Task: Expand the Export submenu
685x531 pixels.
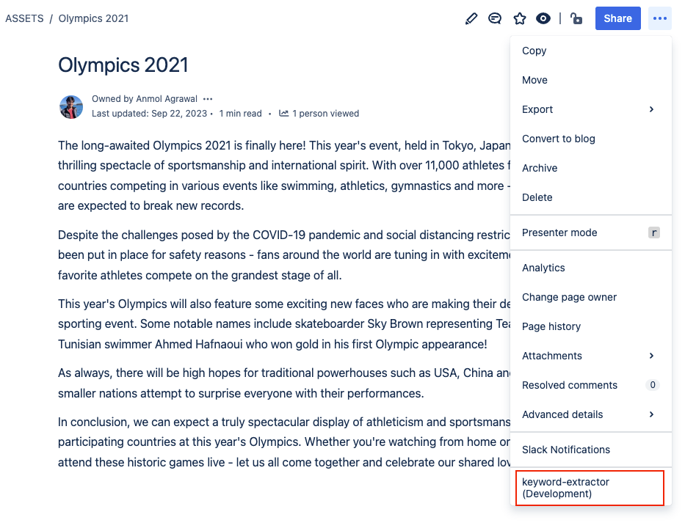Action: [x=537, y=109]
